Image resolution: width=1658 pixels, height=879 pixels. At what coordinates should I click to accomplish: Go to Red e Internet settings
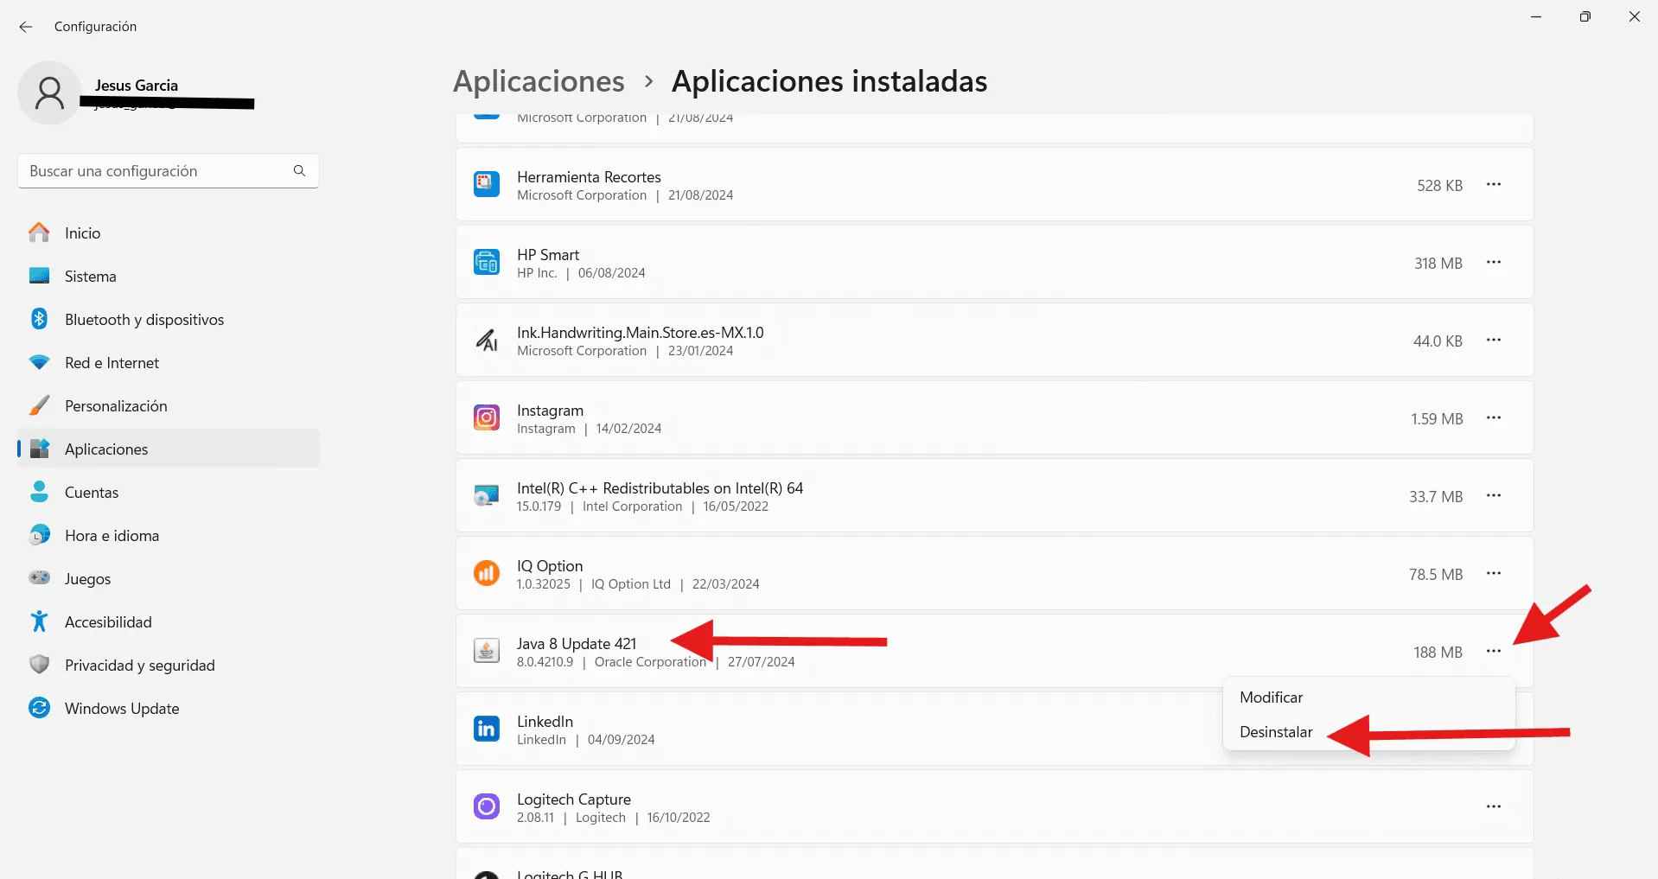(112, 363)
